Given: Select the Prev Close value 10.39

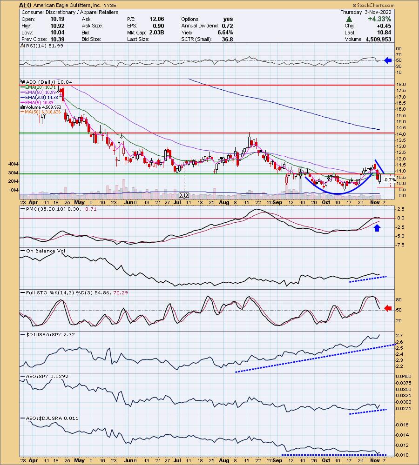Looking at the screenshot, I should (x=57, y=39).
